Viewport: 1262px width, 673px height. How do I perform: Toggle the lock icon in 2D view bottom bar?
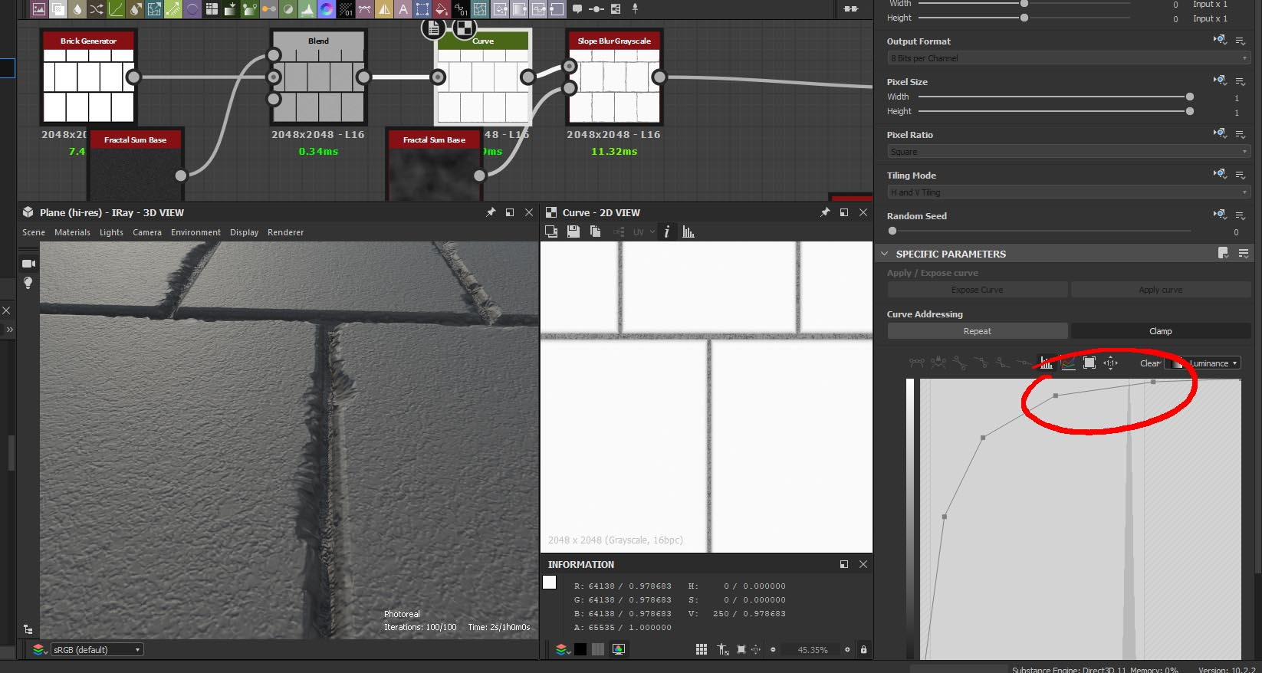pyautogui.click(x=863, y=649)
